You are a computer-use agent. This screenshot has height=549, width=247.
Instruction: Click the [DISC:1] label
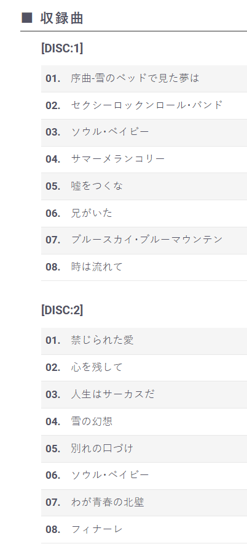(62, 48)
